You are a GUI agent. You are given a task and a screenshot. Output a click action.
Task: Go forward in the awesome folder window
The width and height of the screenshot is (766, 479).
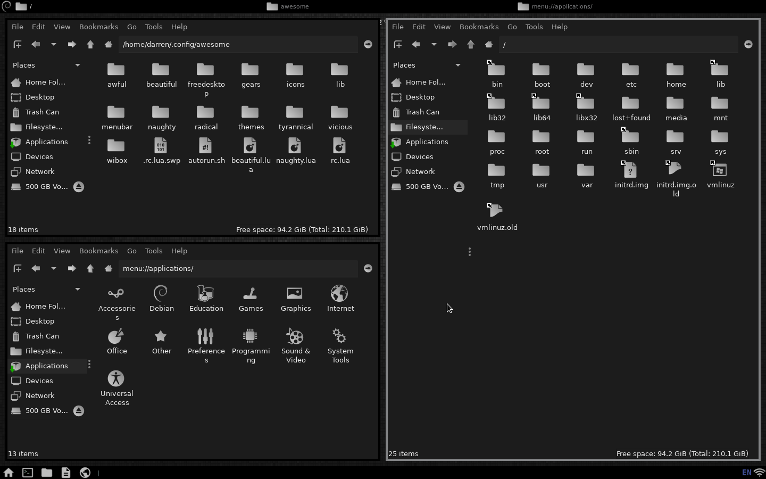(x=72, y=44)
